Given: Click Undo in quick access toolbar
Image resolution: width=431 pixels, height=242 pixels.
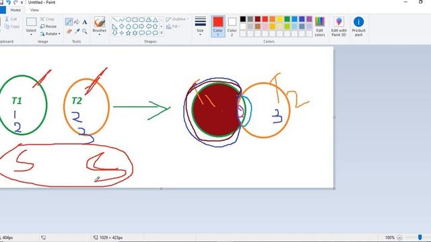Looking at the screenshot, I should (8, 2).
